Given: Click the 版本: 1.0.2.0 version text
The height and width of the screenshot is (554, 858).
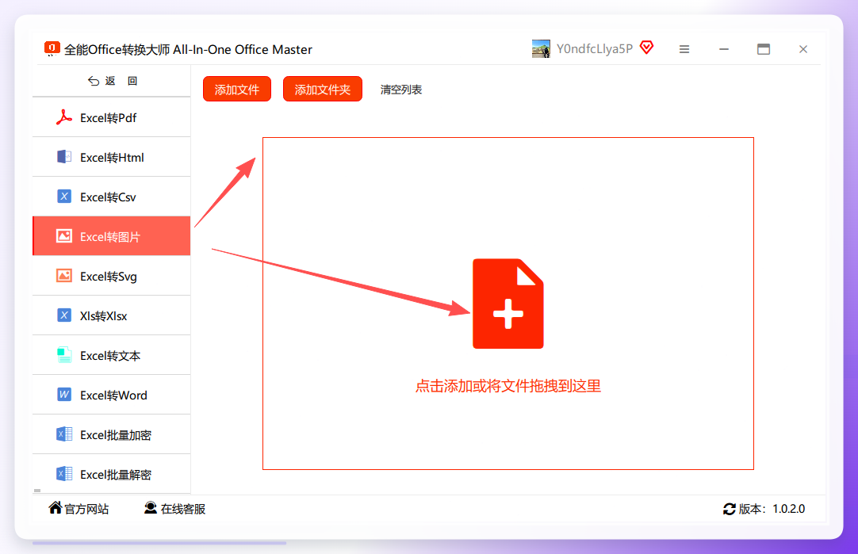Looking at the screenshot, I should 772,509.
